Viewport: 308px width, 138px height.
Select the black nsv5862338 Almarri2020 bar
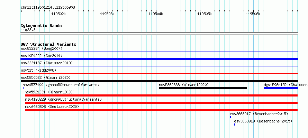pyautogui.click(x=203, y=88)
